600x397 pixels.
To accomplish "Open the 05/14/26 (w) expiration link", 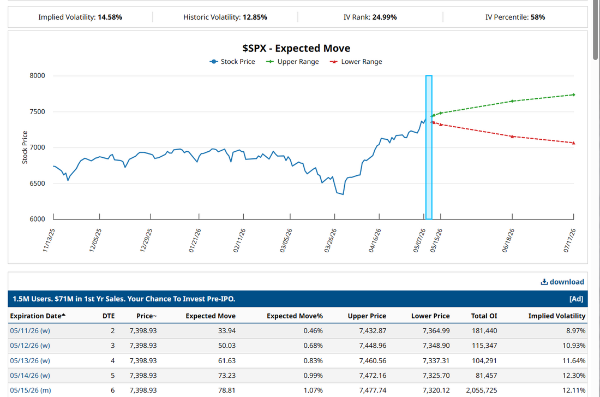I will point(30,376).
